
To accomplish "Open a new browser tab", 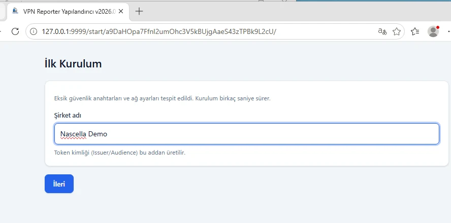I will coord(139,11).
